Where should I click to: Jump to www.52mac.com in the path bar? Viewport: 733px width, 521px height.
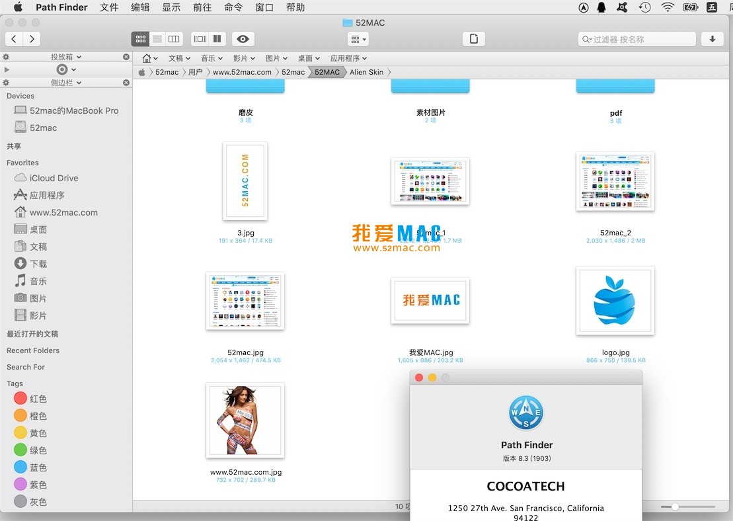242,72
